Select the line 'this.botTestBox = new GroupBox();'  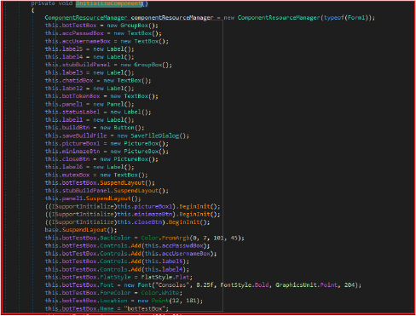click(101, 26)
